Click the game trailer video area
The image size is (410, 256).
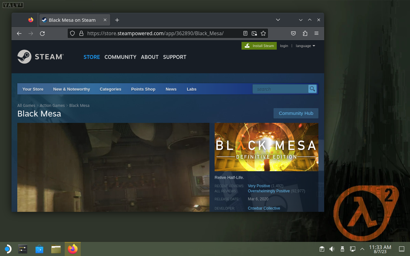point(113,167)
